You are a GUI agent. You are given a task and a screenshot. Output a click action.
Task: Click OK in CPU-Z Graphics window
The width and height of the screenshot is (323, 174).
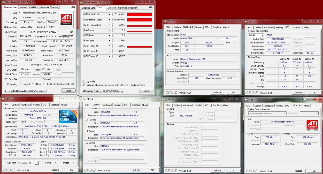314,171
